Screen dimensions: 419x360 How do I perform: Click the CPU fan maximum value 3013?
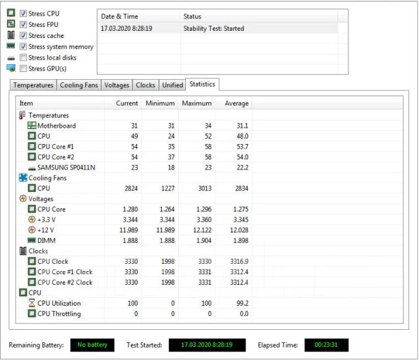point(205,189)
